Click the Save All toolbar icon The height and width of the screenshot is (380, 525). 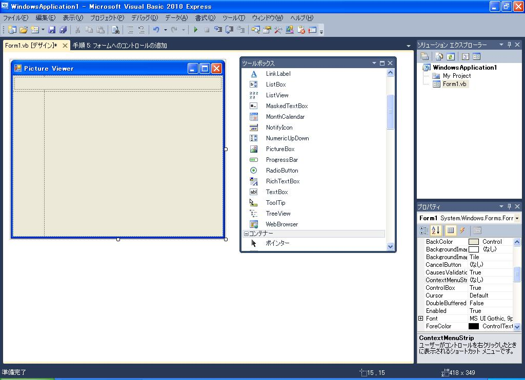[x=63, y=30]
